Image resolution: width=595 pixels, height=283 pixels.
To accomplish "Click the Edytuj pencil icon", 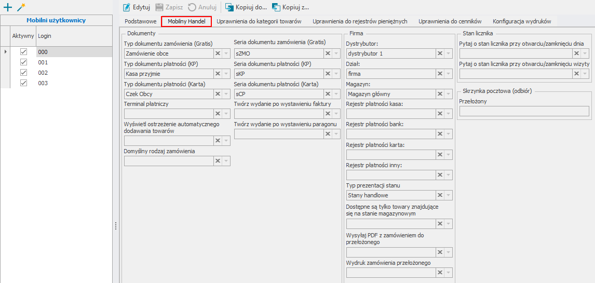I will (x=127, y=7).
